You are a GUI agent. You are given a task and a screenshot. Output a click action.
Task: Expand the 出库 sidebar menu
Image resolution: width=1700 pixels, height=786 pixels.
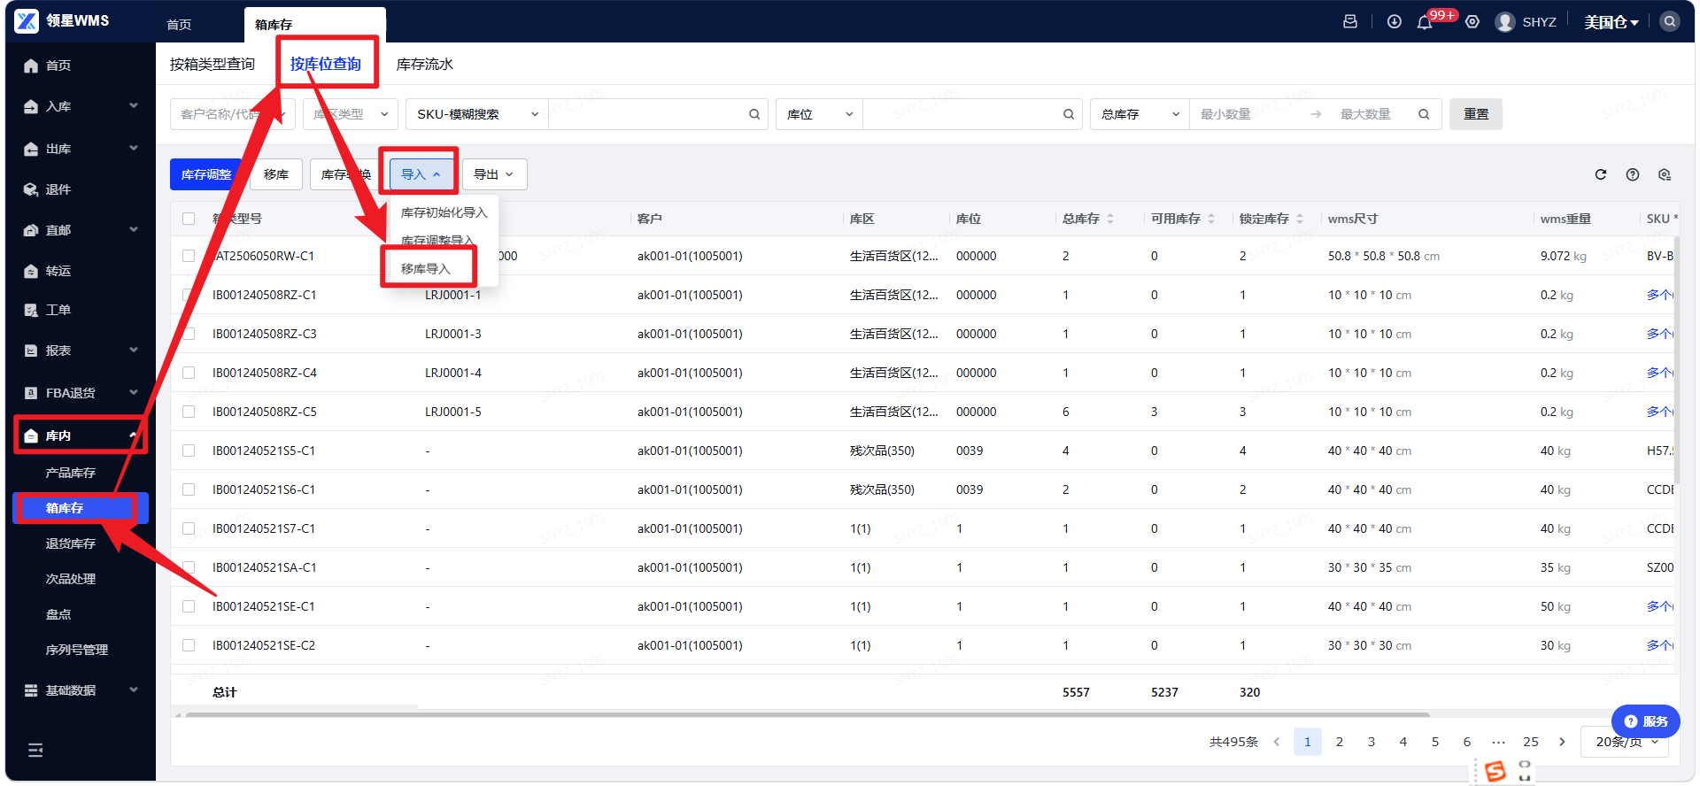point(80,149)
